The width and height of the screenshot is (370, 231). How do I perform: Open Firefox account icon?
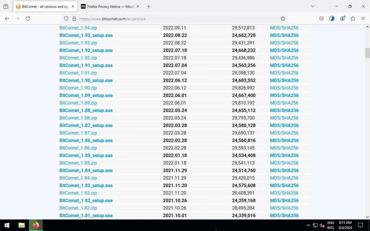tap(343, 18)
